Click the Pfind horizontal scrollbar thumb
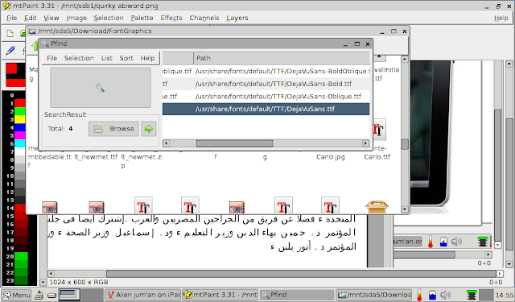Viewport: 515px width, 302px height. click(x=234, y=143)
